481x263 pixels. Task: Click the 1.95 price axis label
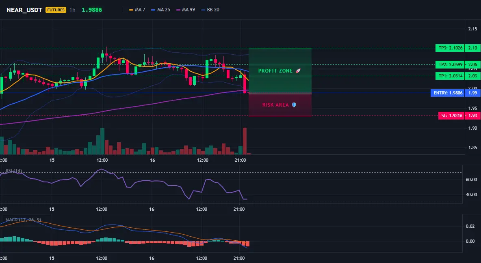point(473,108)
